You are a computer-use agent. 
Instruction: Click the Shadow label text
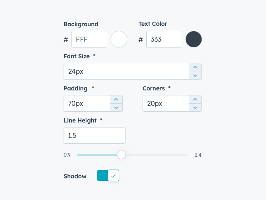(x=75, y=176)
